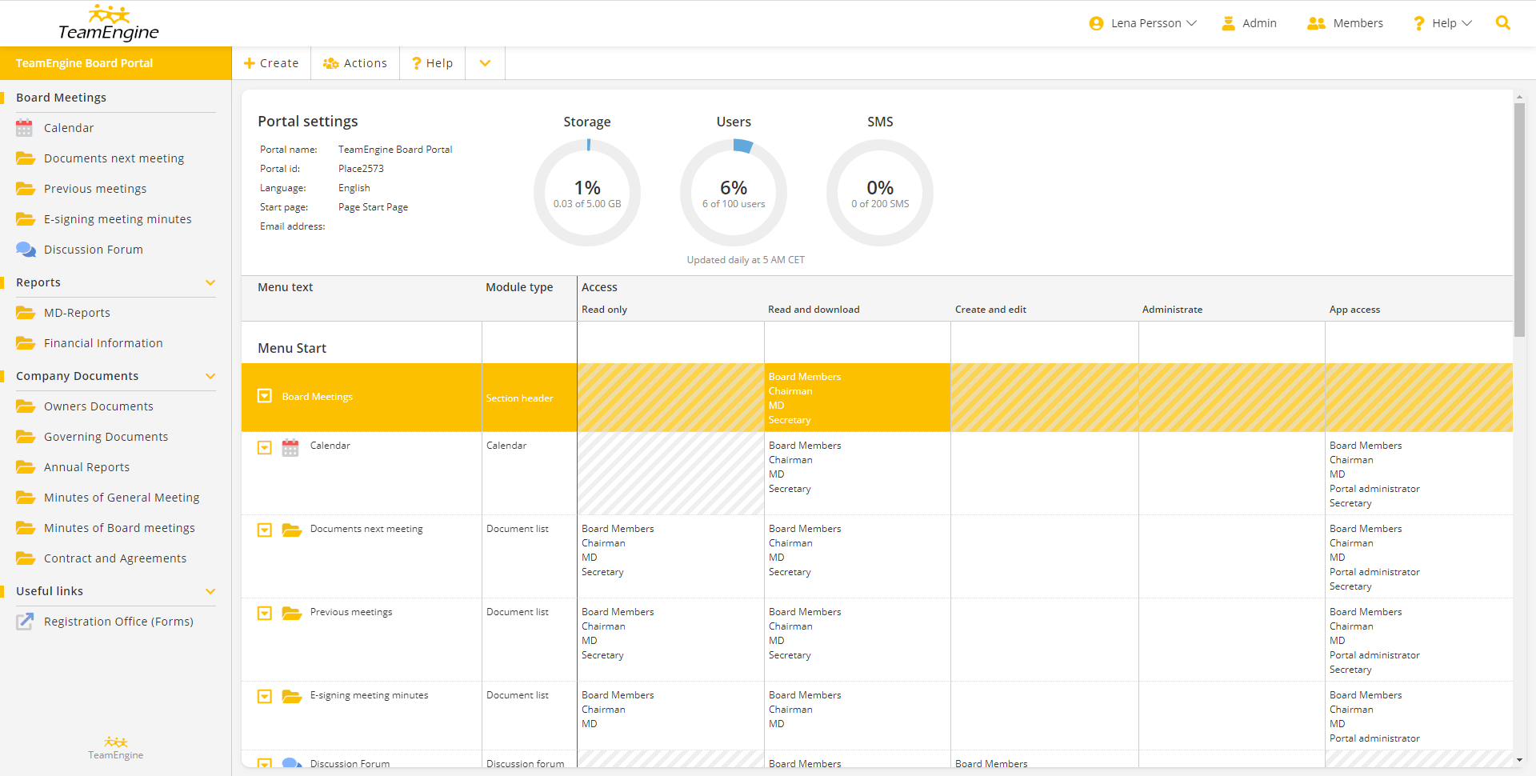
Task: Click the scrollbar up arrow at top right
Action: pos(1519,97)
